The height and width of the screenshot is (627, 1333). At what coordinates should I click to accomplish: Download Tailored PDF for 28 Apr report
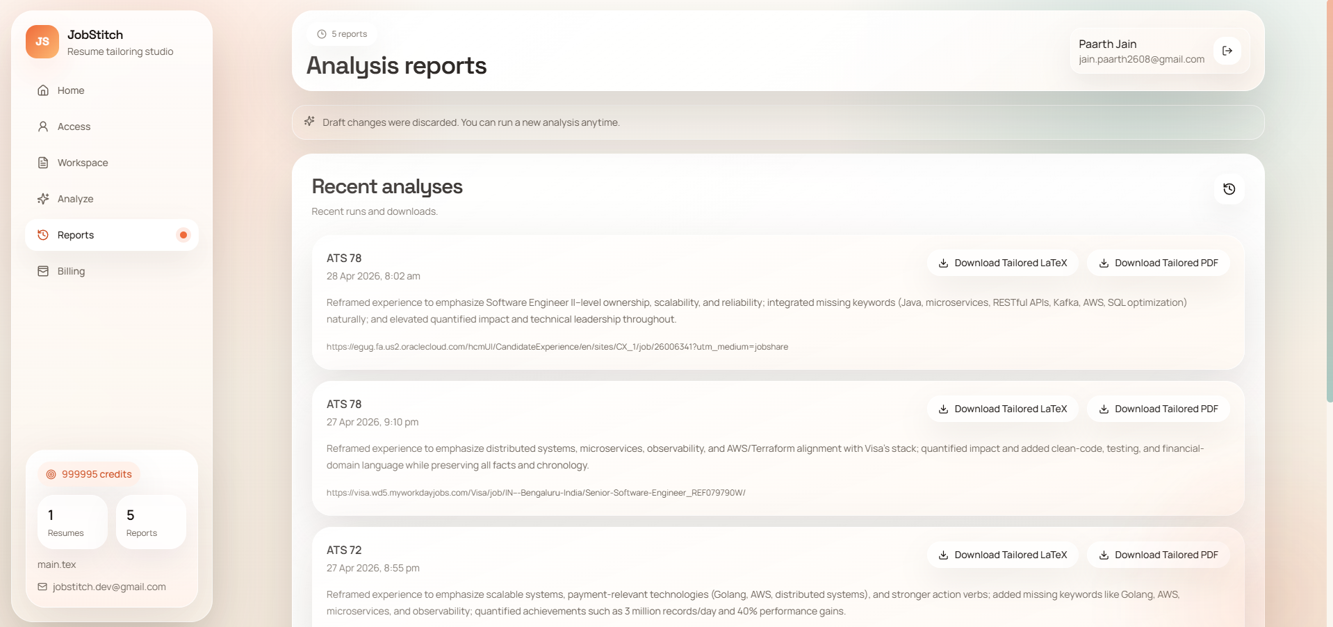click(x=1158, y=263)
